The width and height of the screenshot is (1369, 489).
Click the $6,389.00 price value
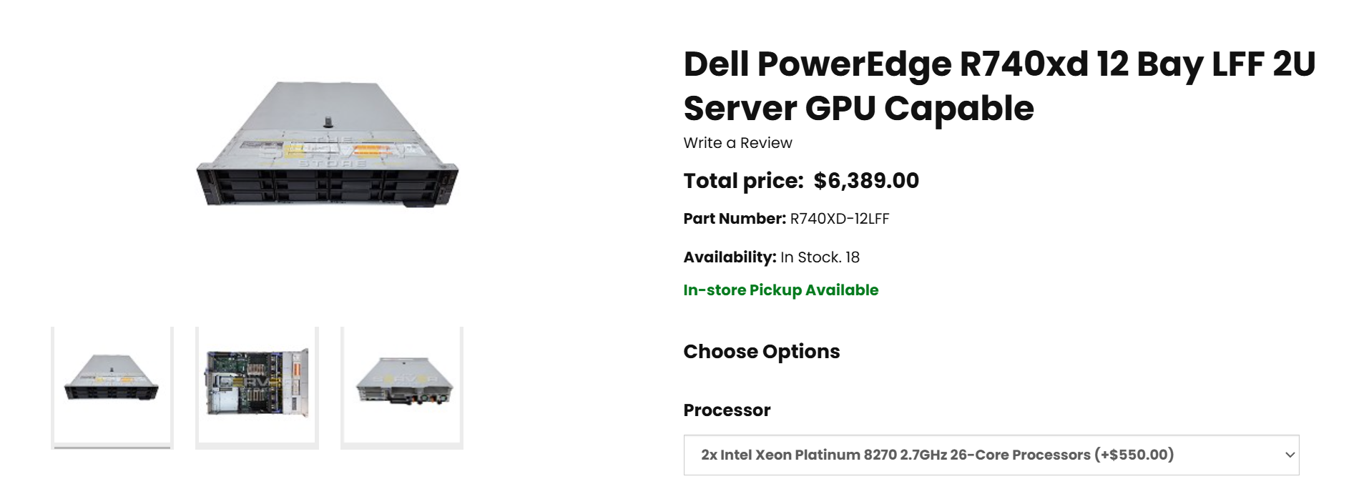(x=866, y=181)
